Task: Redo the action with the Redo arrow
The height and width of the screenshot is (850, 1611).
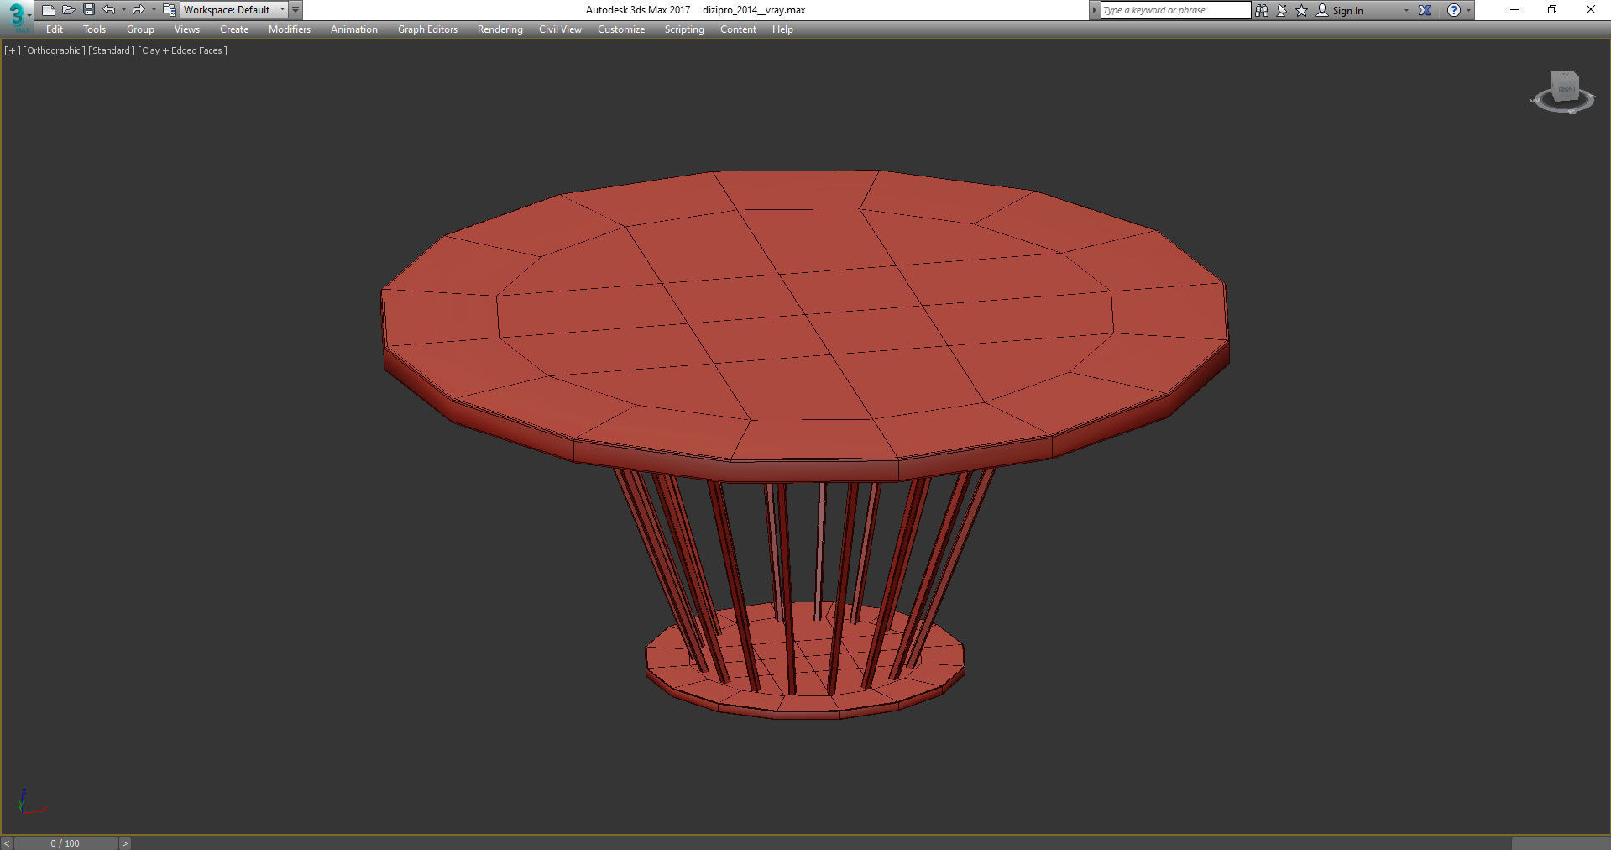Action: pyautogui.click(x=139, y=10)
